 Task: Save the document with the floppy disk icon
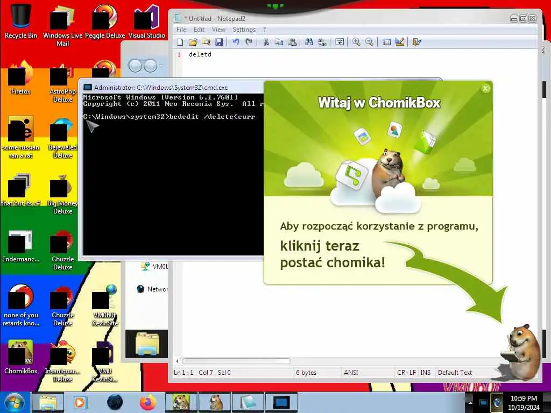[219, 42]
